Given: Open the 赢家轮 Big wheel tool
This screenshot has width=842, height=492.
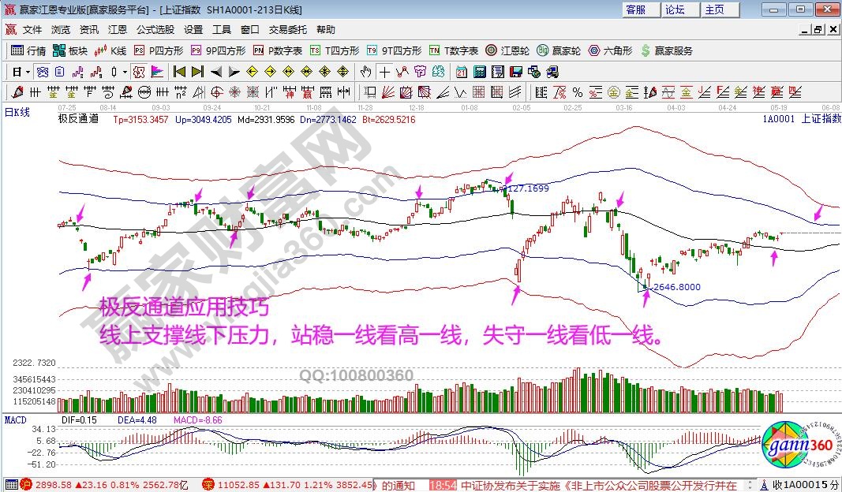Looking at the screenshot, I should pyautogui.click(x=559, y=50).
